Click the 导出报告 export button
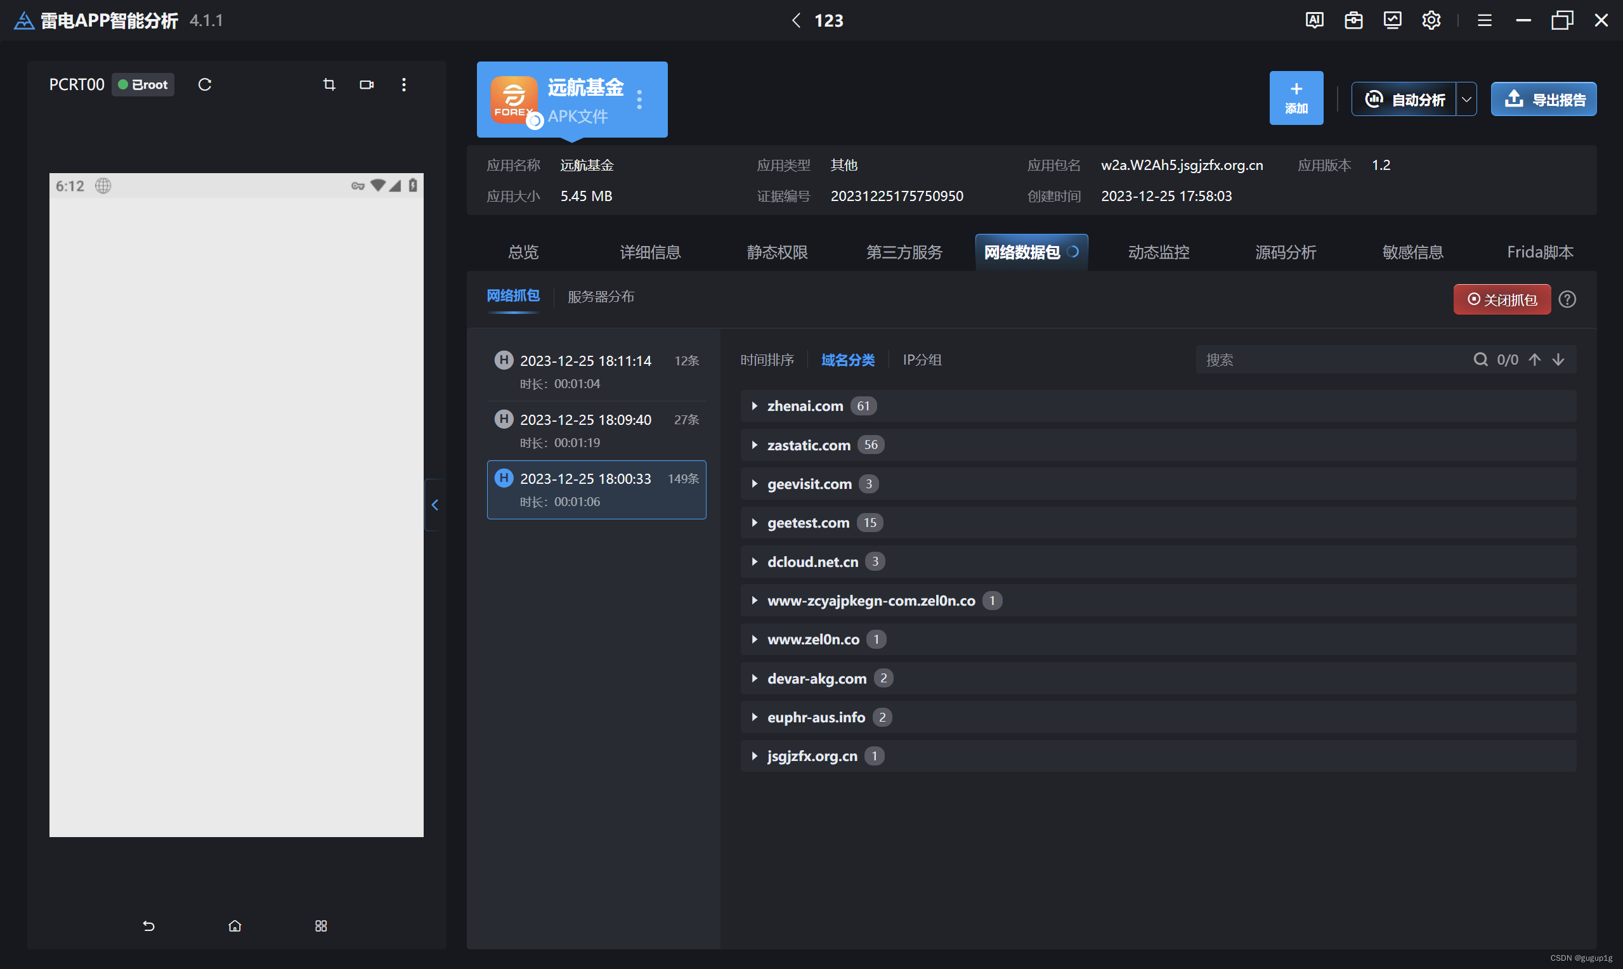Viewport: 1623px width, 969px height. (x=1543, y=100)
